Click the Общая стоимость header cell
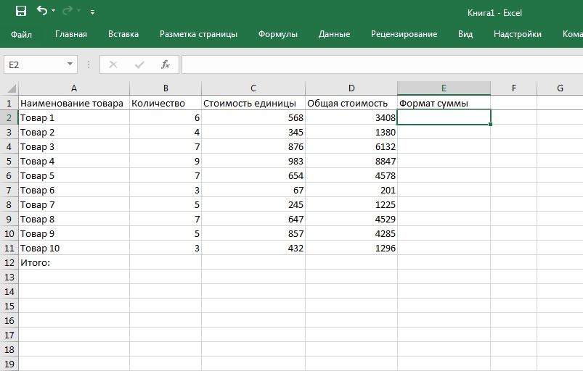The height and width of the screenshot is (371, 583). coord(351,103)
